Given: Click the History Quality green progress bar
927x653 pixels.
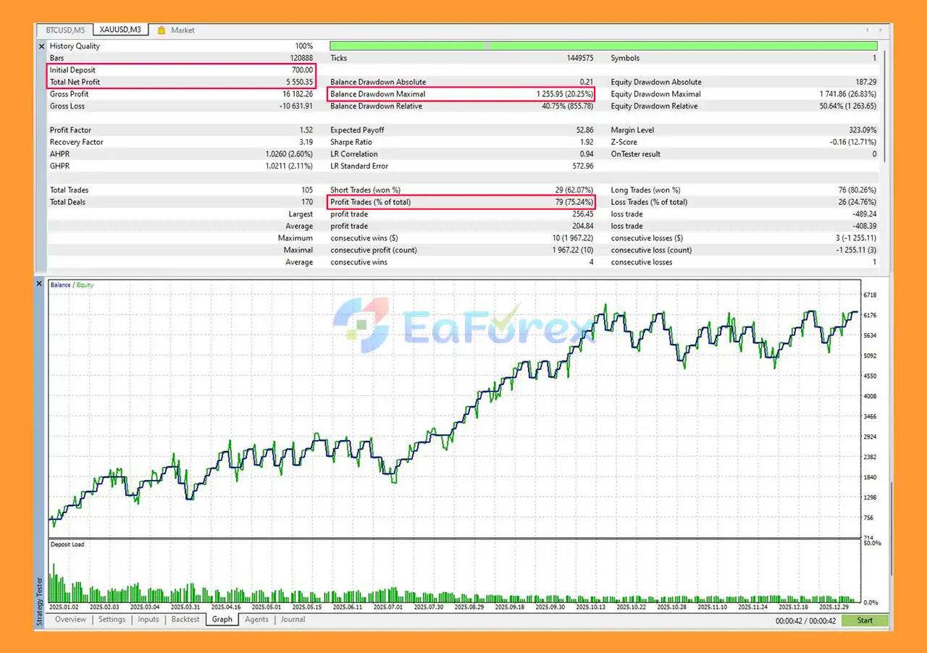Looking at the screenshot, I should click(604, 46).
